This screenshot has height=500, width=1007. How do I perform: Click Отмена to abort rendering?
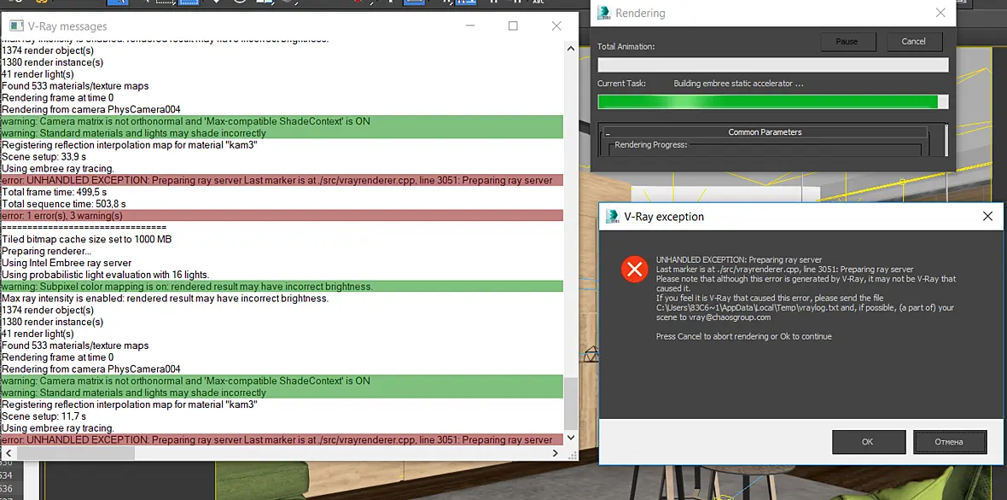pos(949,442)
